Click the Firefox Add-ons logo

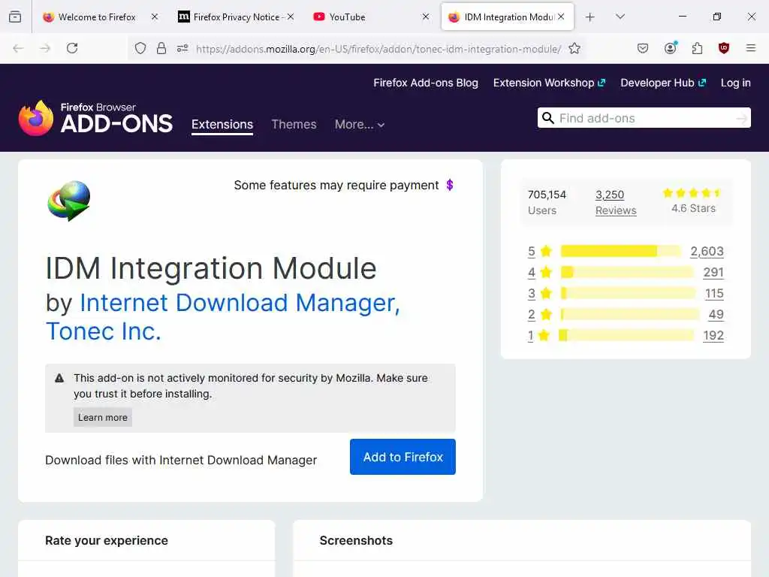(95, 119)
